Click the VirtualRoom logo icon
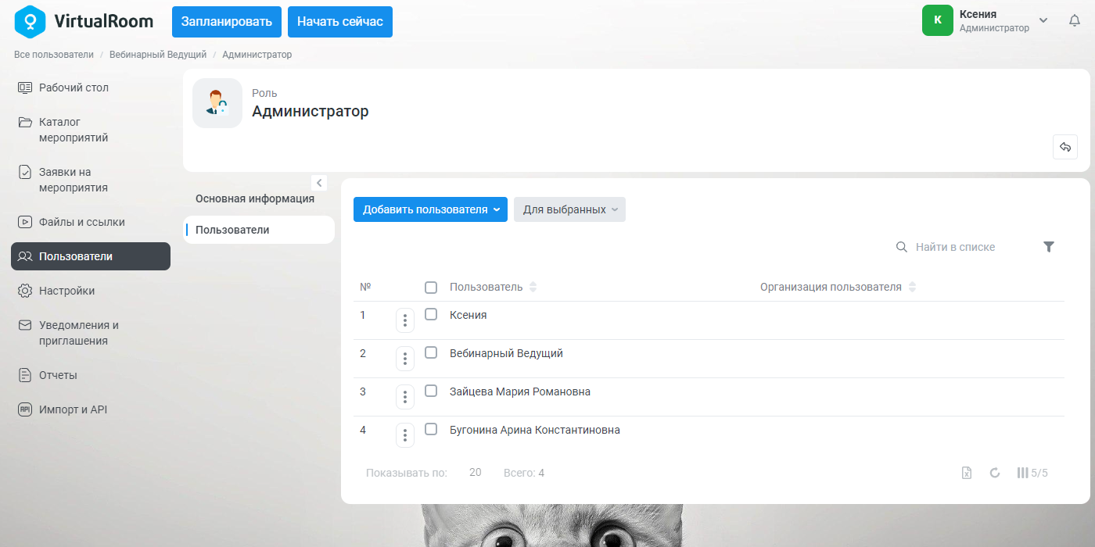 (30, 21)
